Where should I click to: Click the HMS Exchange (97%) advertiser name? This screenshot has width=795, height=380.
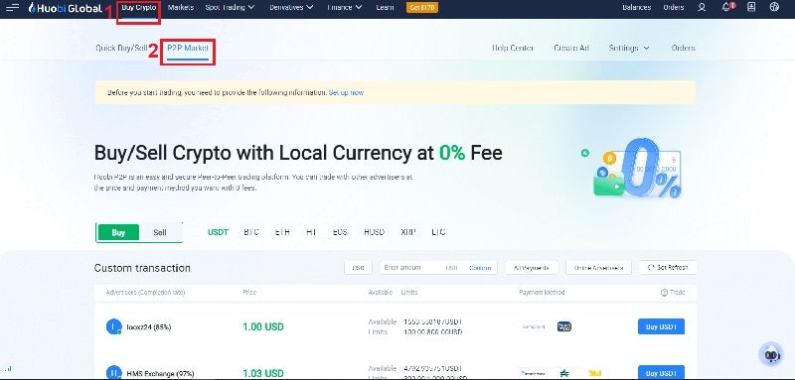point(160,374)
